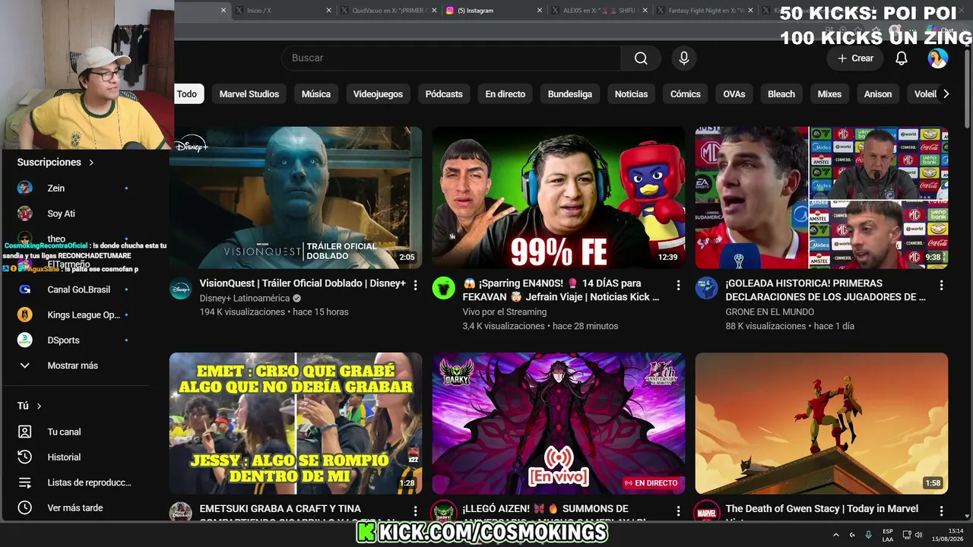Open Listas de reproducción in the sidebar
973x547 pixels.
74,482
